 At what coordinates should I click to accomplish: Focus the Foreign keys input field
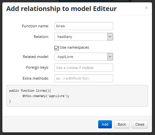point(84,68)
